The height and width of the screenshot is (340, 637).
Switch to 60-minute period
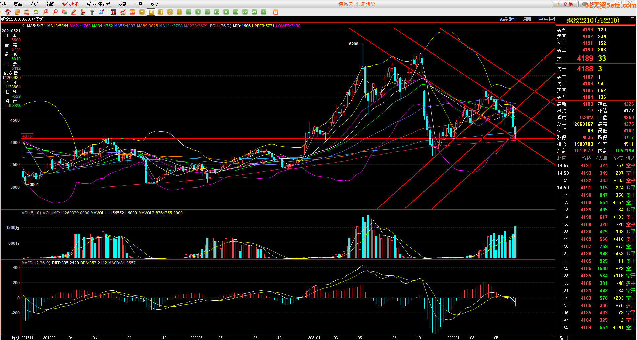[x=236, y=12]
